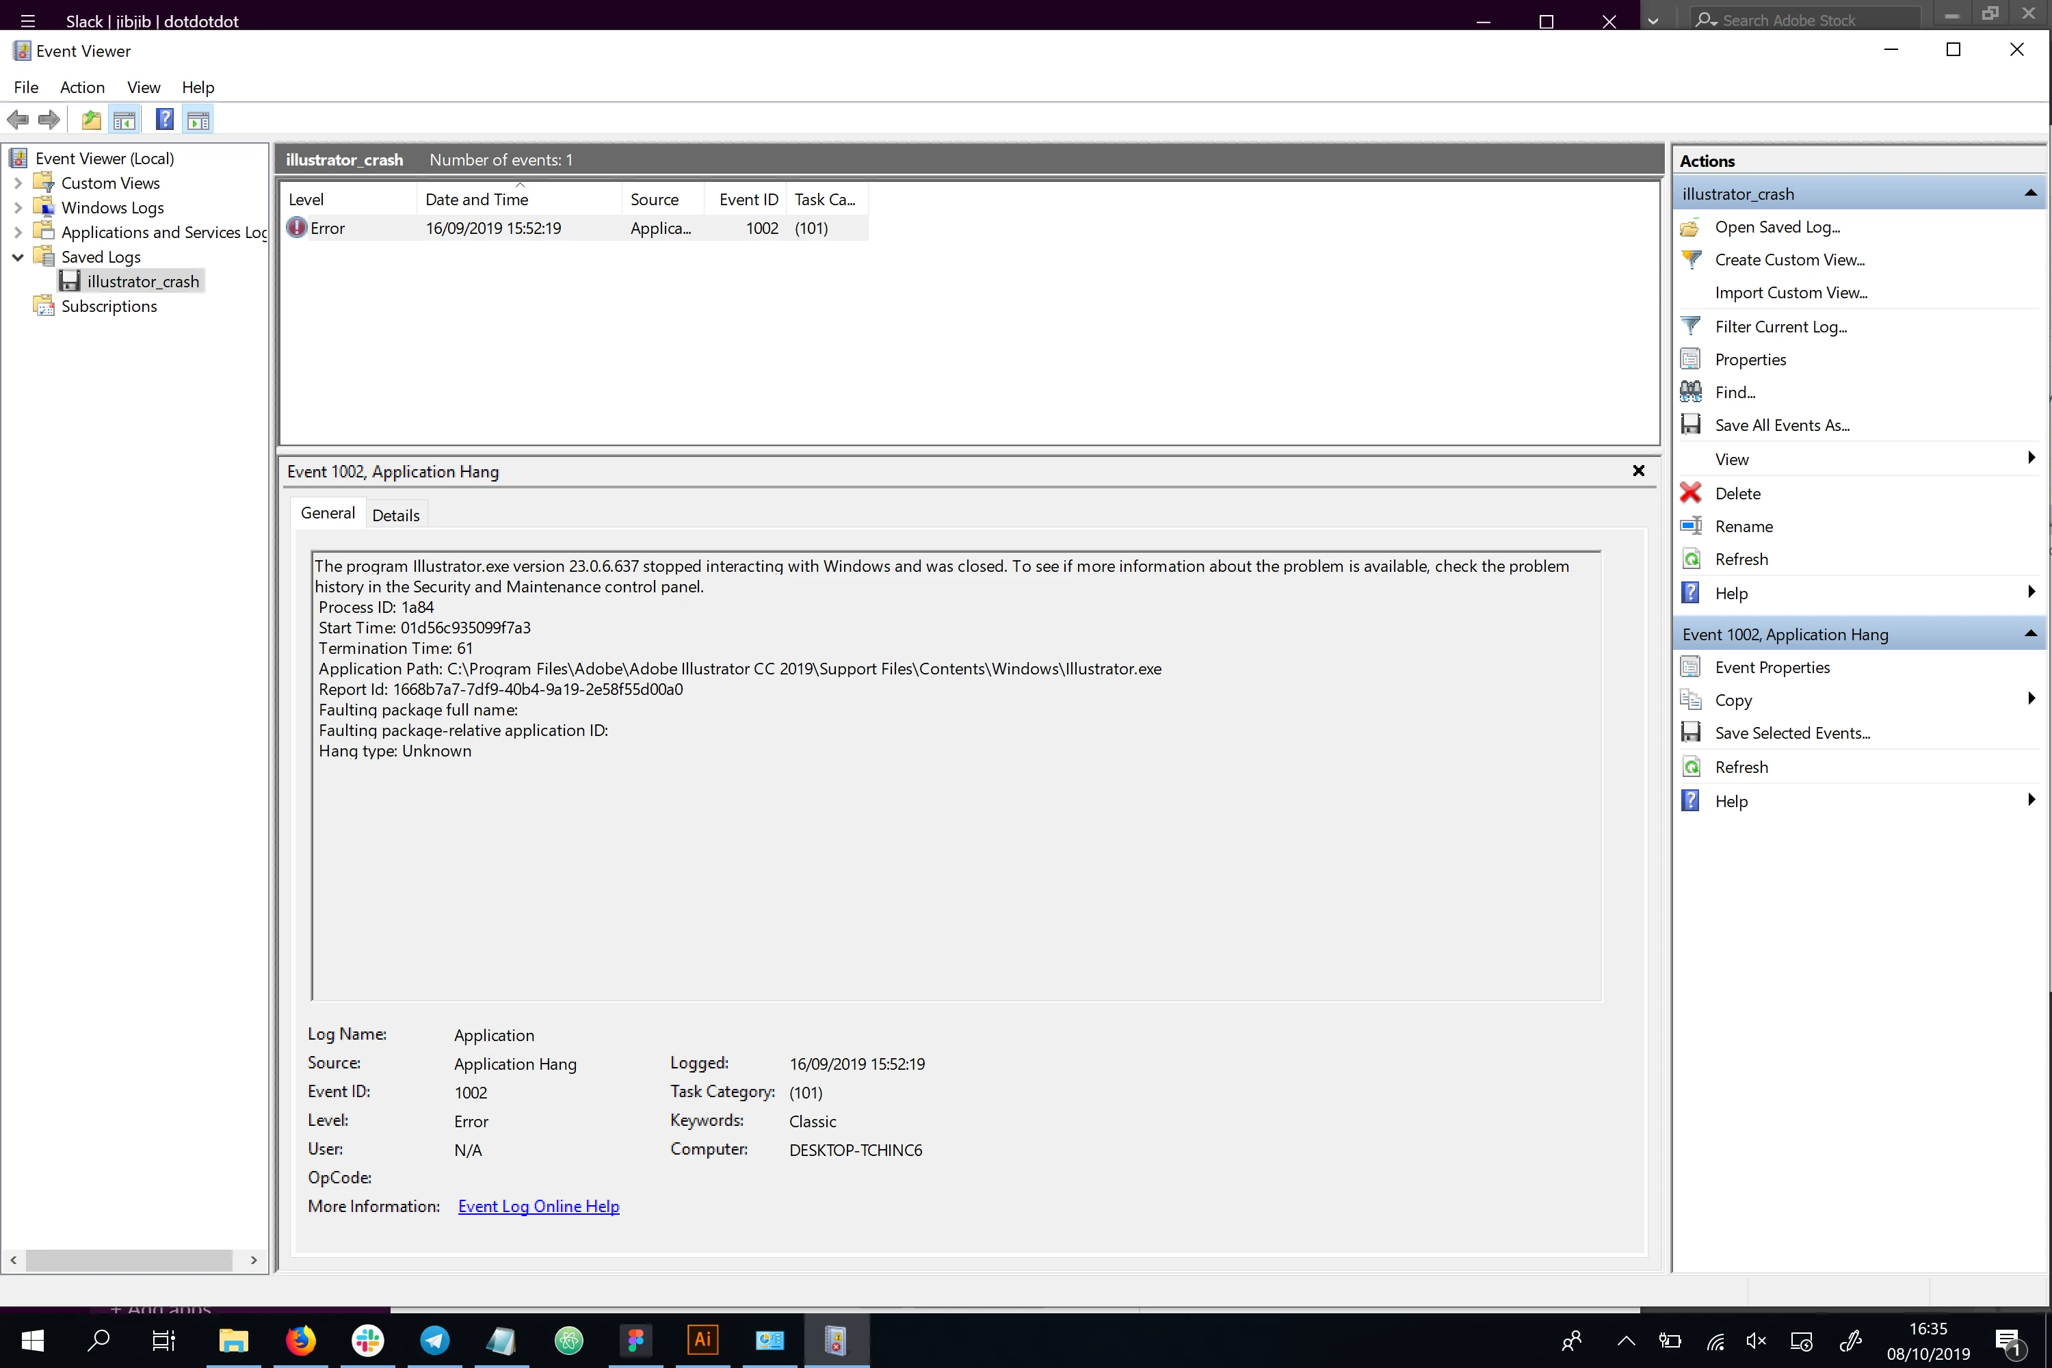Expand the Copy submenu arrow
Image resolution: width=2052 pixels, height=1368 pixels.
[x=2031, y=699]
